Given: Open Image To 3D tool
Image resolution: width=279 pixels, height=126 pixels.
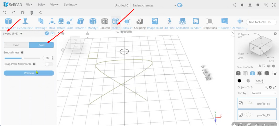Looking at the screenshot, I should click(155, 23).
